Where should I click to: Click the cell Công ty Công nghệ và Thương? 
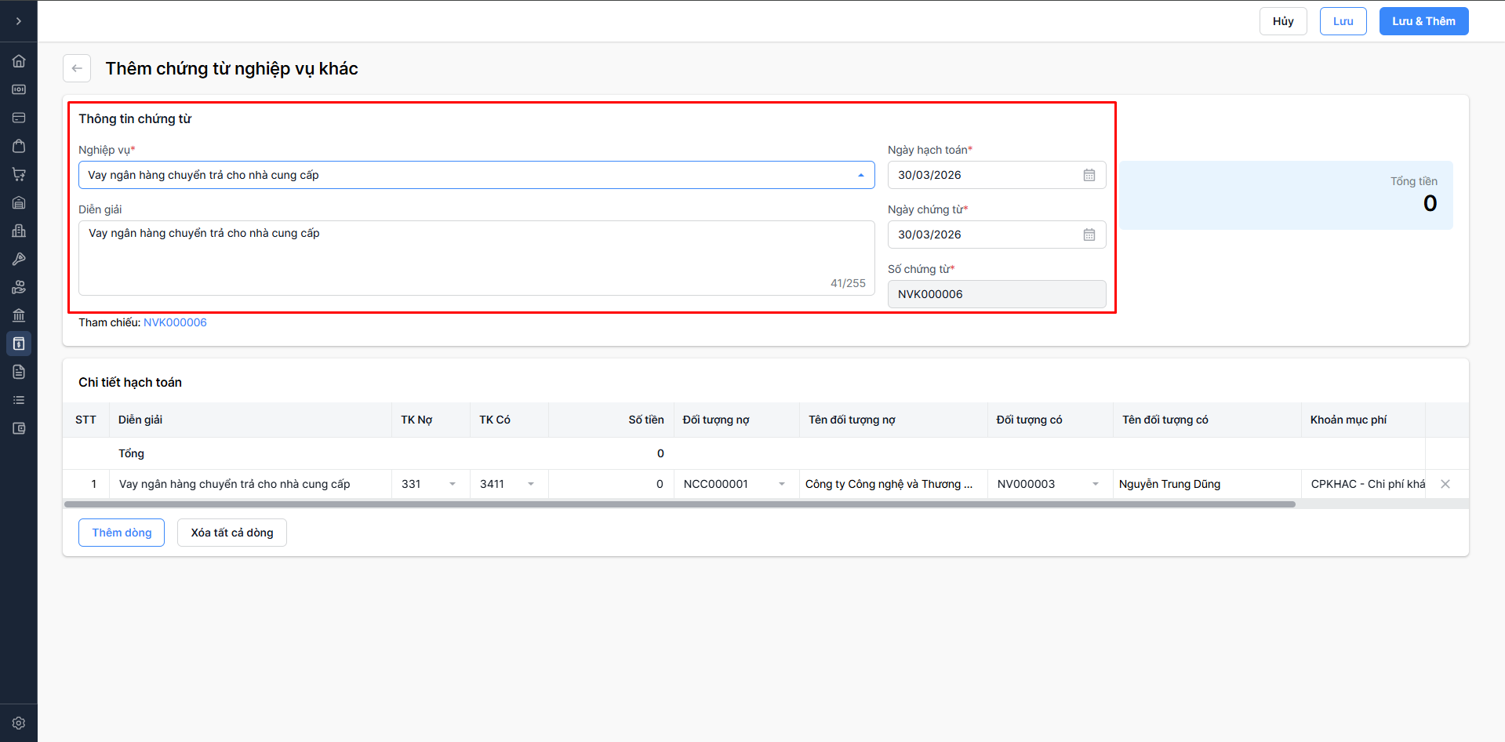893,484
